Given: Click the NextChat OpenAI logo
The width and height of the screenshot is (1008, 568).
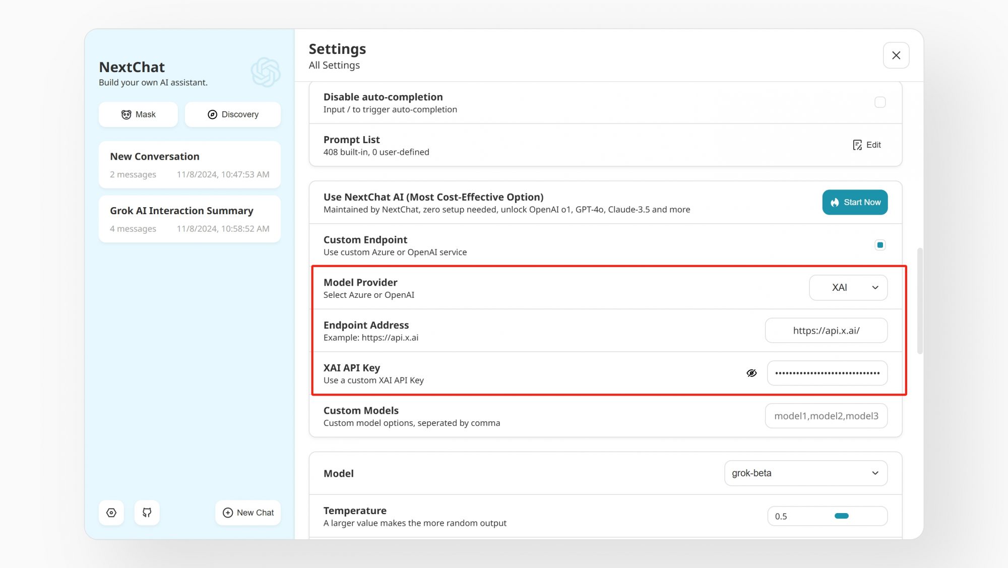Looking at the screenshot, I should click(x=266, y=72).
